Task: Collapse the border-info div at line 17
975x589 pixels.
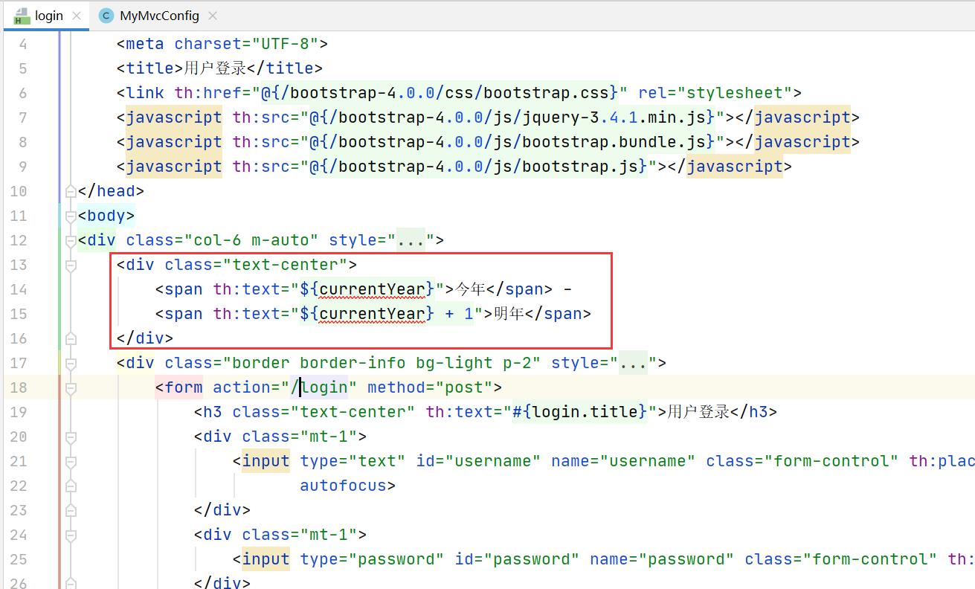Action: point(71,363)
